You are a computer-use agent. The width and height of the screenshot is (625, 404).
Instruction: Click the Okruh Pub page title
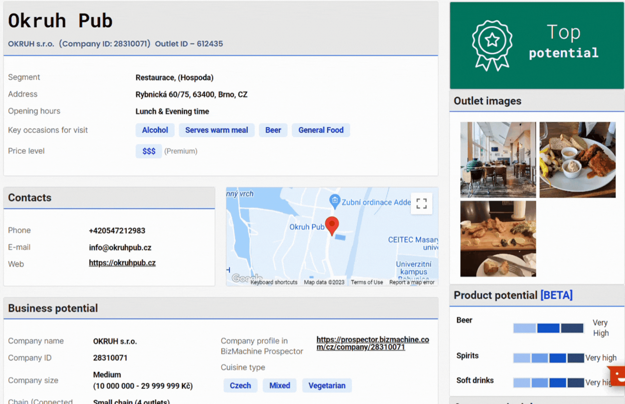pos(60,21)
